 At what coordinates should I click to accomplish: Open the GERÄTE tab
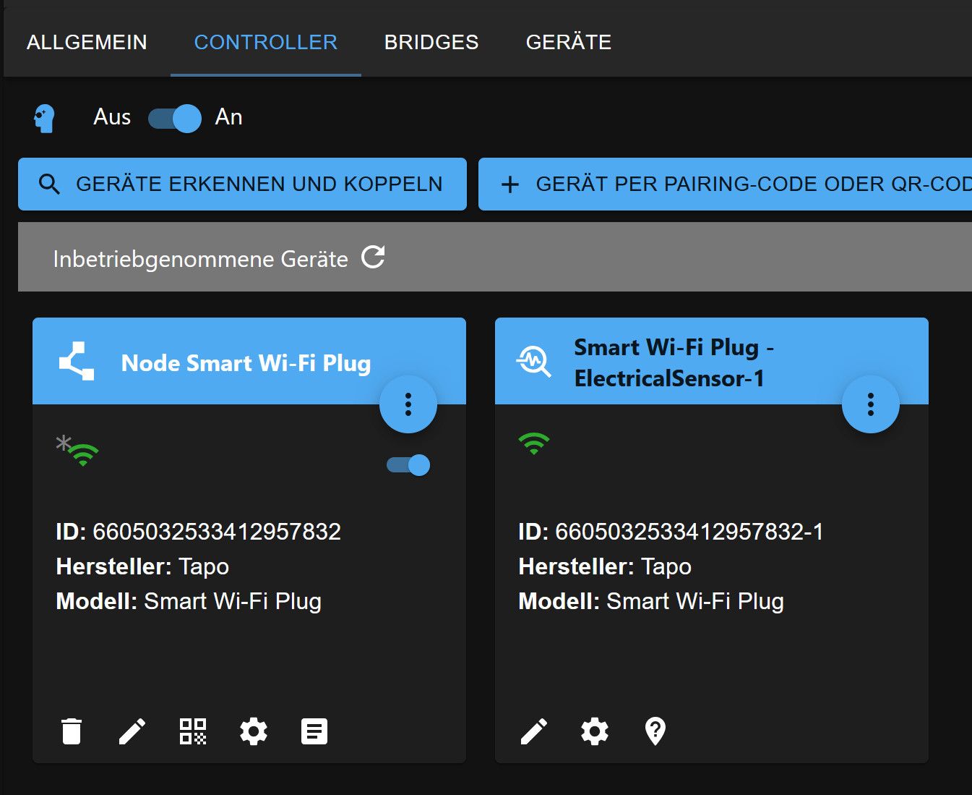tap(569, 42)
